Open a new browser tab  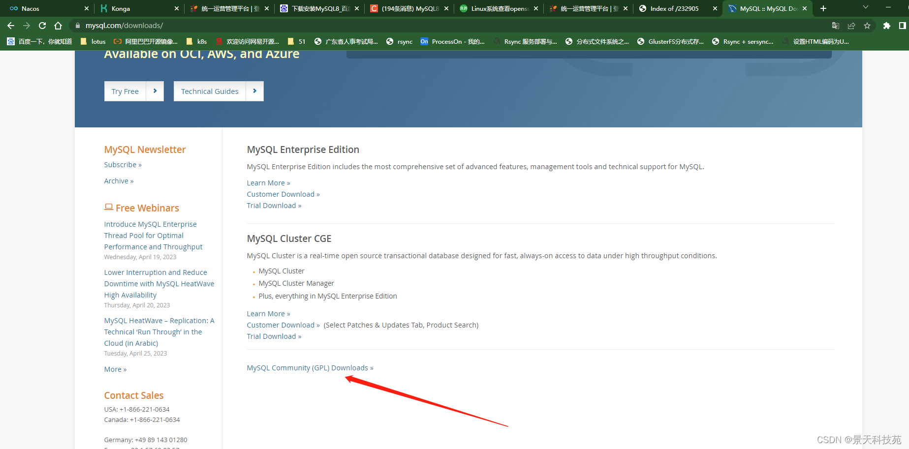pyautogui.click(x=823, y=8)
